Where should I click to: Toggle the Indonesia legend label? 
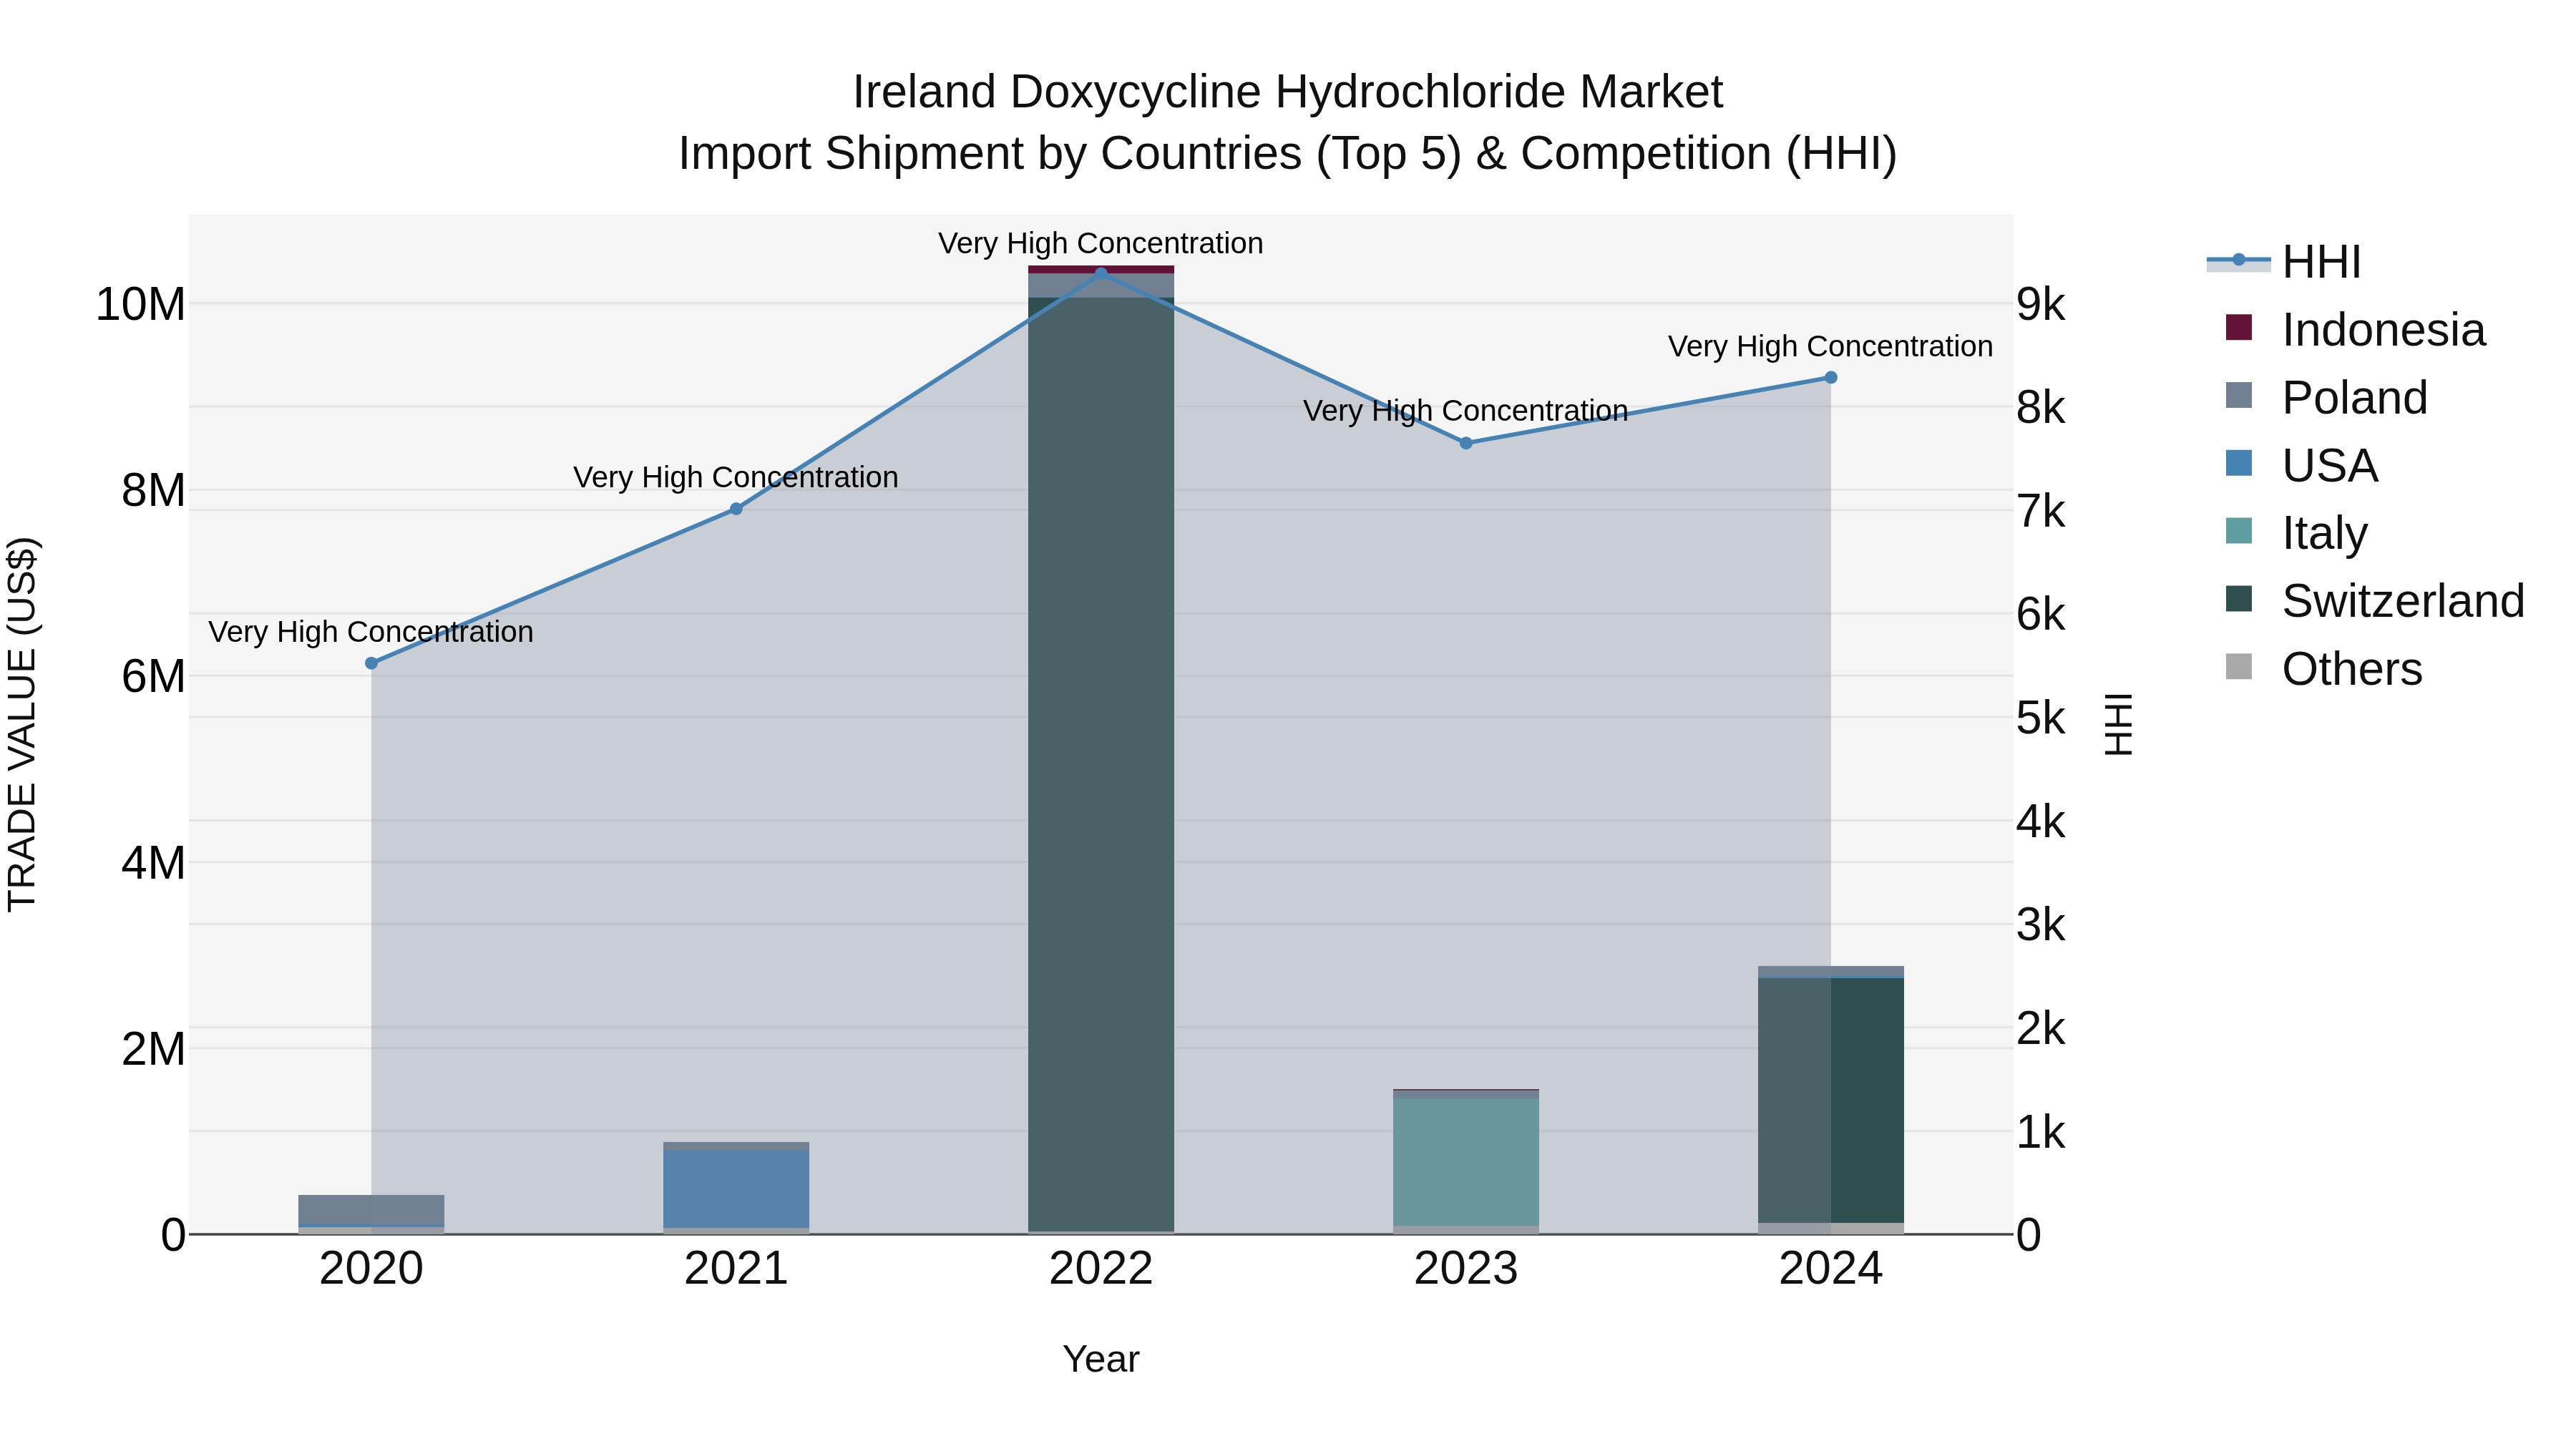pos(2383,330)
